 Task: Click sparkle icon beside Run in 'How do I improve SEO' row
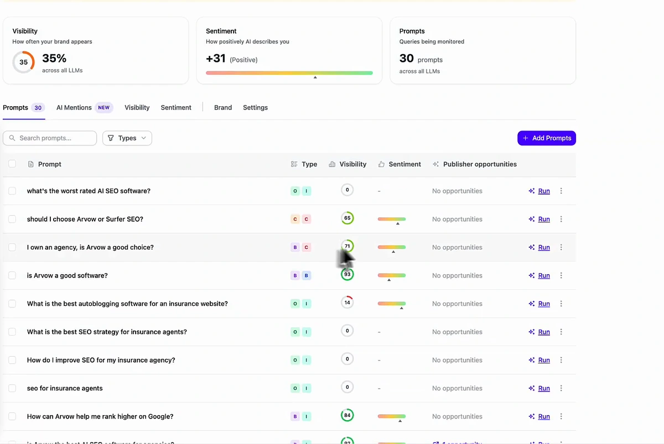[531, 360]
